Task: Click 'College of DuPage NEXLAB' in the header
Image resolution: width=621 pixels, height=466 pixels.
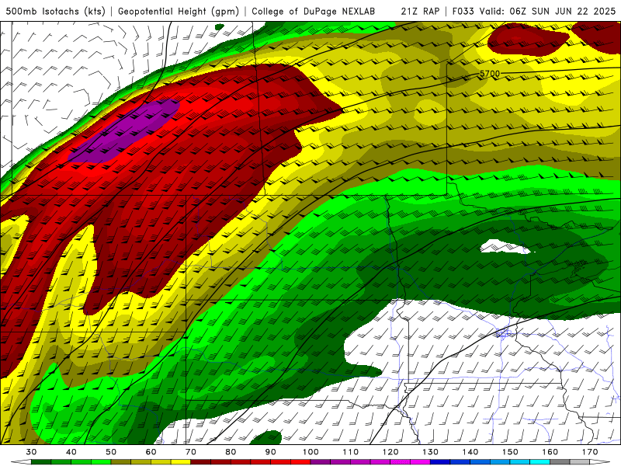Action: tap(314, 12)
